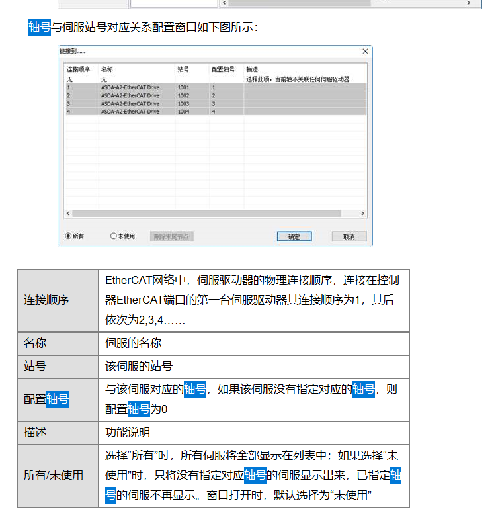Click left arrow of top scrollbar
The image size is (494, 526).
pyautogui.click(x=224, y=3)
